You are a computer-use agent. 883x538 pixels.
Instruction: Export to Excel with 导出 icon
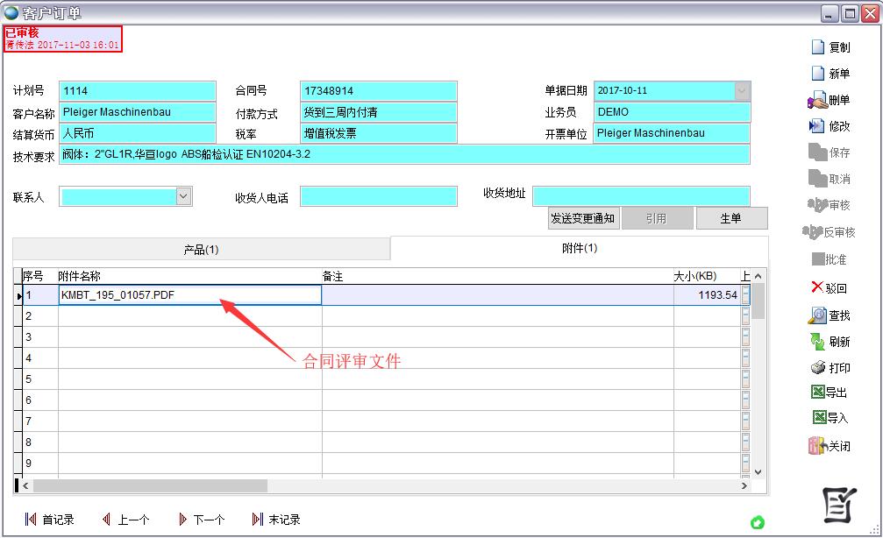(817, 393)
